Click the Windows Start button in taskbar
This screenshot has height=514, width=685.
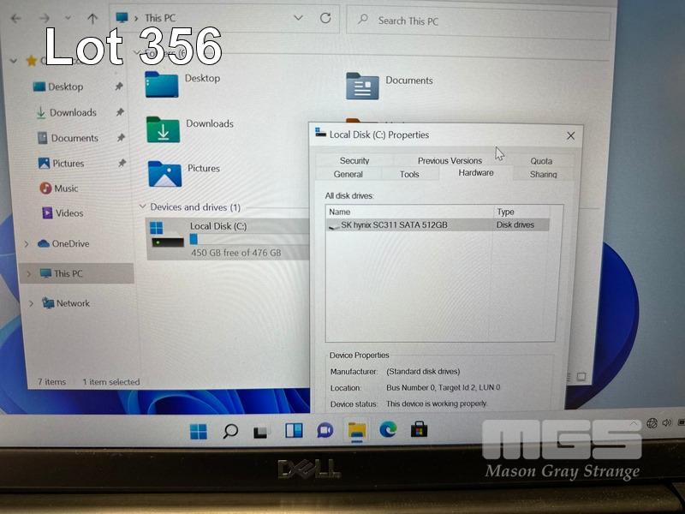tap(199, 431)
